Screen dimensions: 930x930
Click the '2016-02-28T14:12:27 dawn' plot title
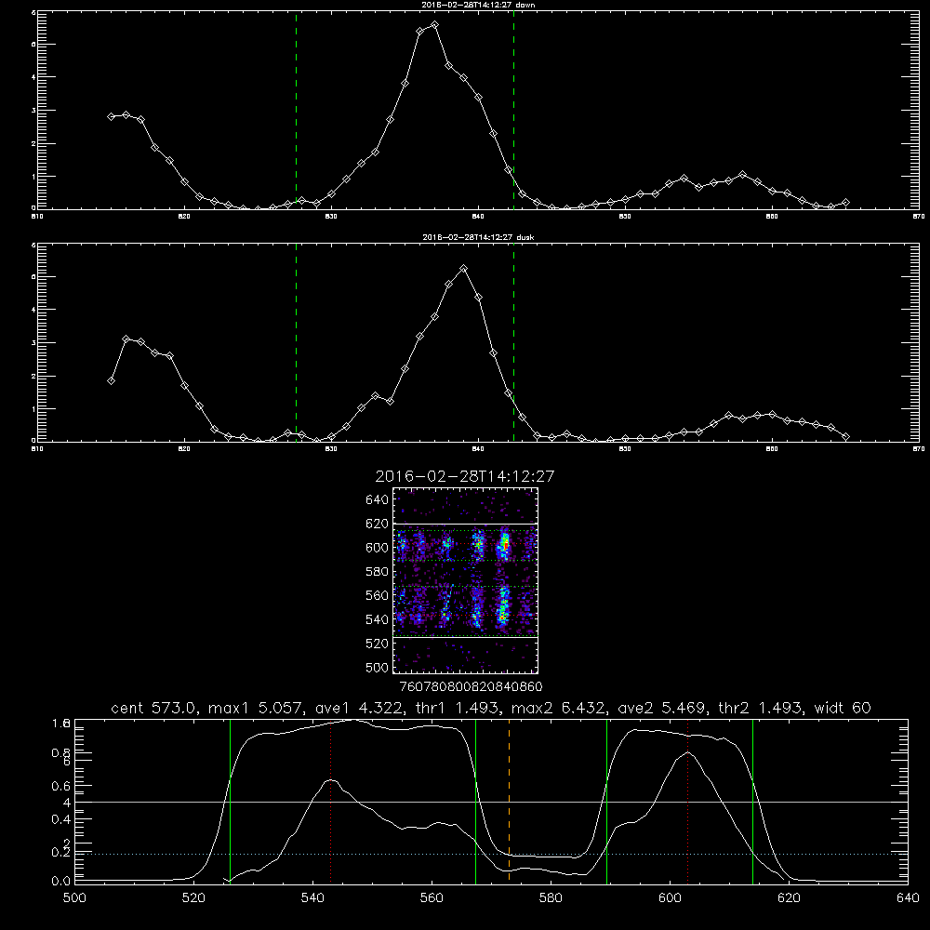pyautogui.click(x=478, y=4)
